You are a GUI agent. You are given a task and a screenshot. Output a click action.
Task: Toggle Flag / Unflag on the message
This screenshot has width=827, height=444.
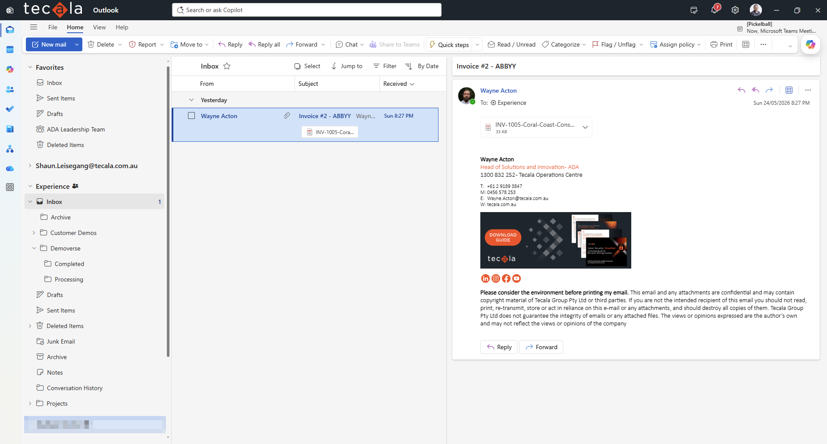click(x=614, y=44)
